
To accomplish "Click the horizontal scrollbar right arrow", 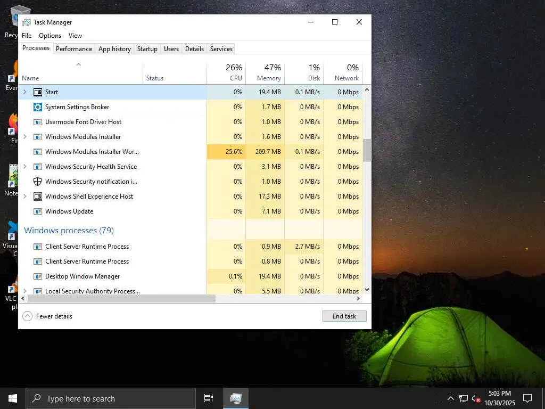I will (358, 298).
